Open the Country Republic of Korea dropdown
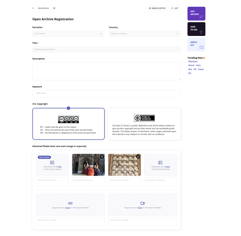 click(145, 34)
